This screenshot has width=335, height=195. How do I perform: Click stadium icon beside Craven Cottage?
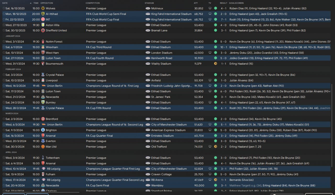[148, 174]
